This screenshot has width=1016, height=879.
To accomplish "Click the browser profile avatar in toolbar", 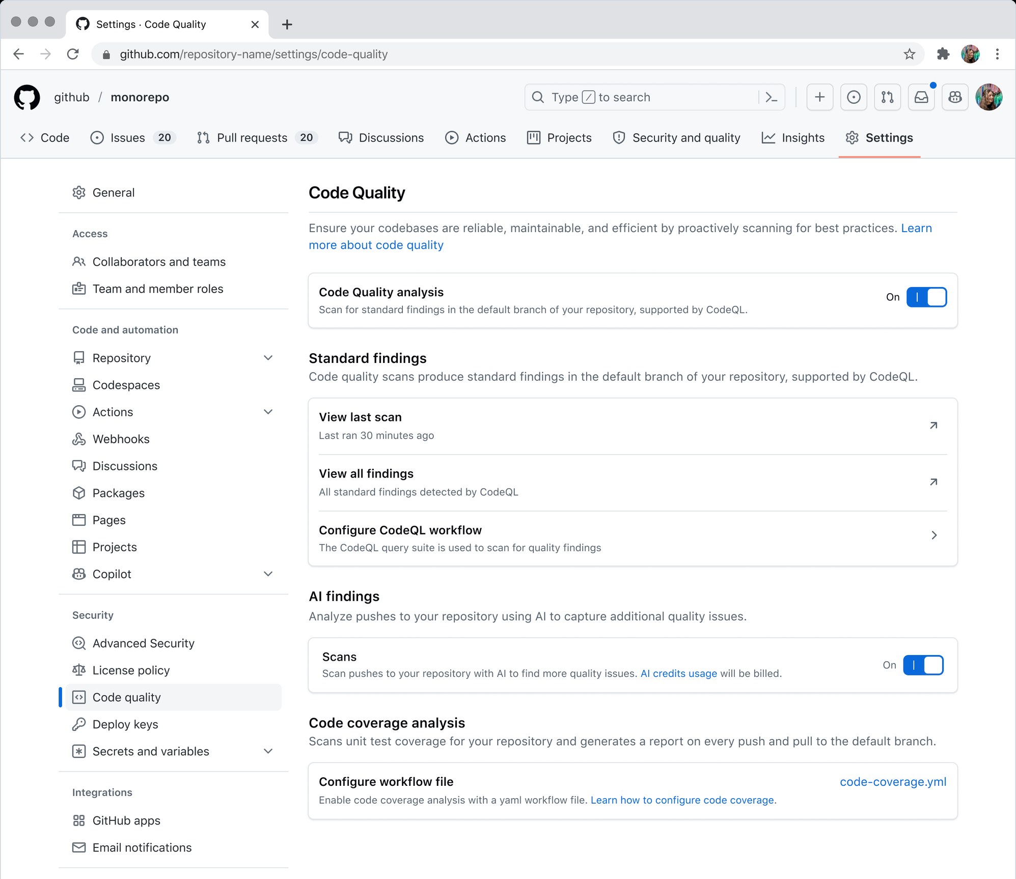I will (x=970, y=54).
